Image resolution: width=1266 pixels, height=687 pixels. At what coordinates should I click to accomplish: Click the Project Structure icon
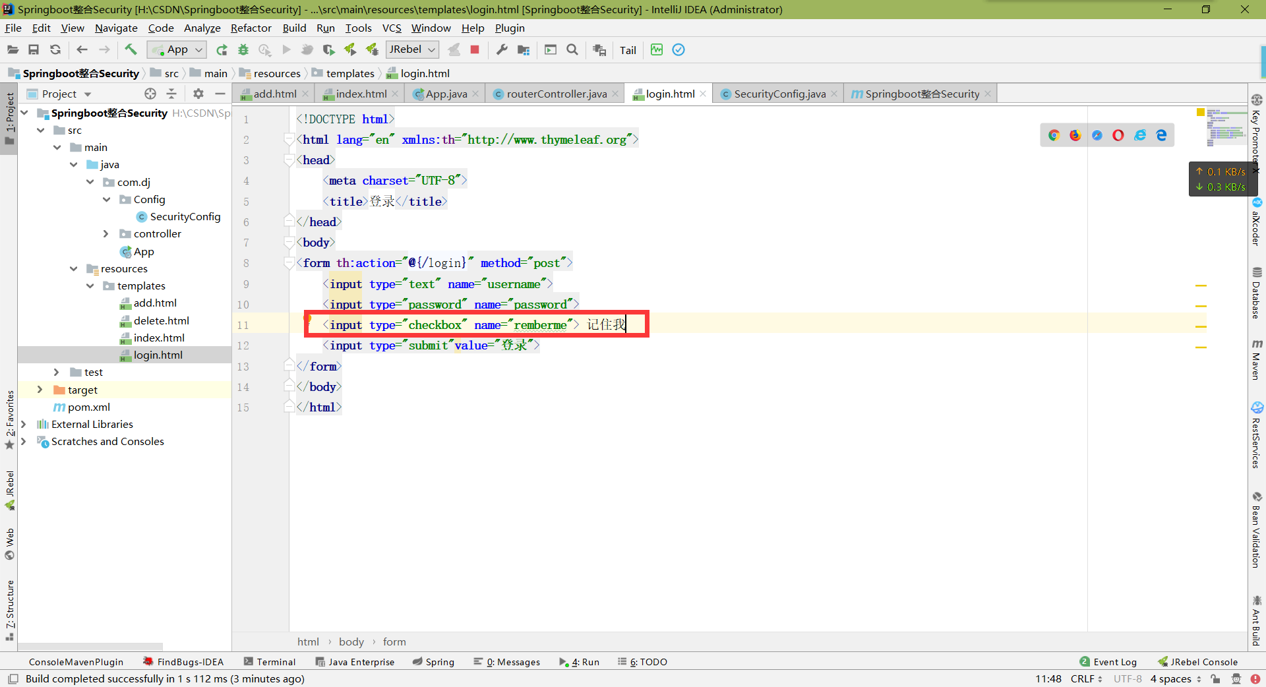[x=524, y=49]
